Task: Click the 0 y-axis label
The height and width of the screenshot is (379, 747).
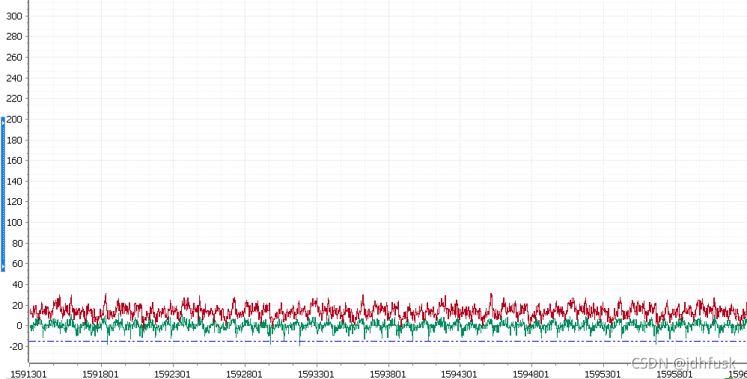Action: 19,326
